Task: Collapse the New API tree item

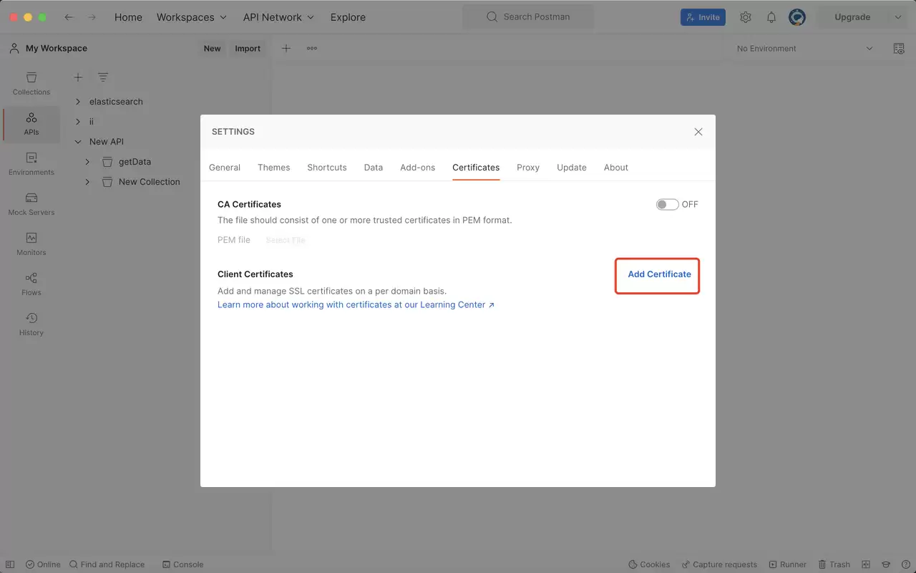Action: click(x=78, y=142)
